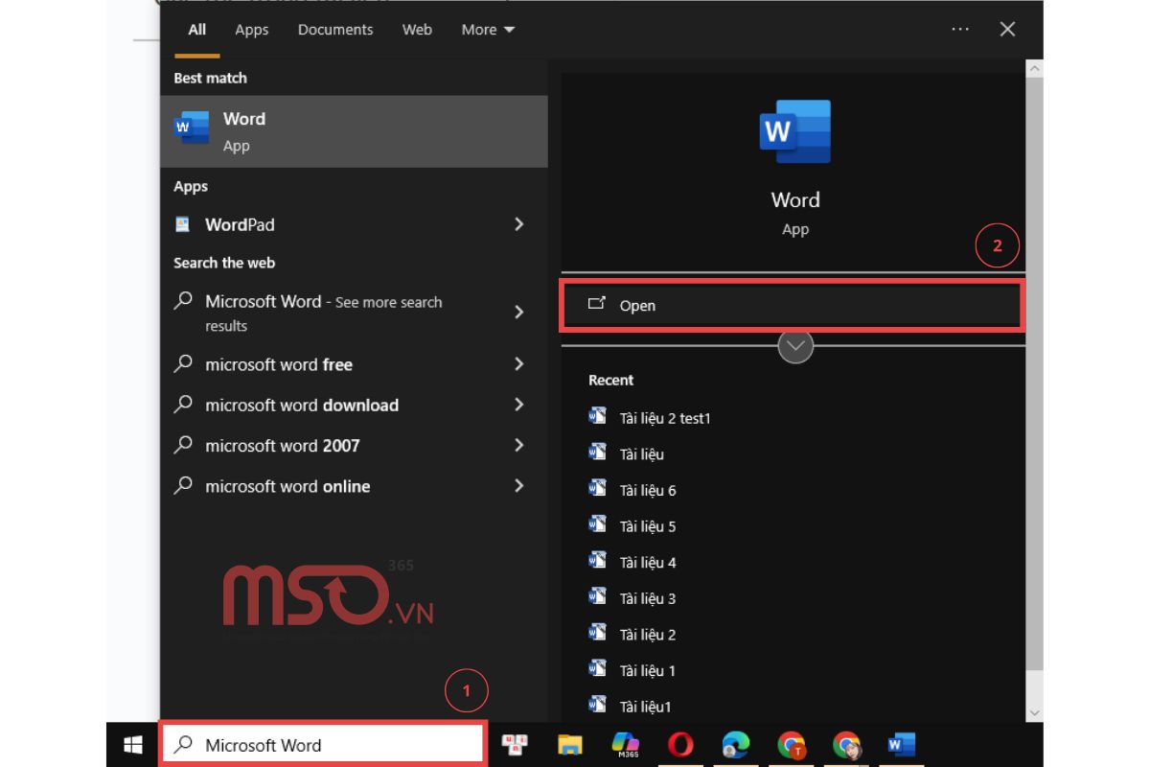Close the search panel with X
Viewport: 1150px width, 767px height.
point(1007,30)
